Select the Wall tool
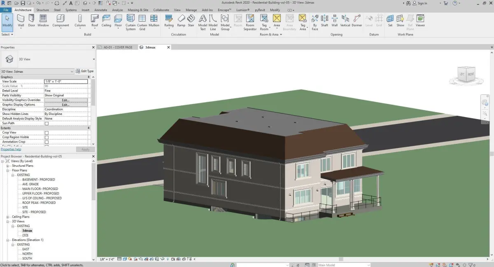Screen dimensions: 494x267 click(21, 21)
